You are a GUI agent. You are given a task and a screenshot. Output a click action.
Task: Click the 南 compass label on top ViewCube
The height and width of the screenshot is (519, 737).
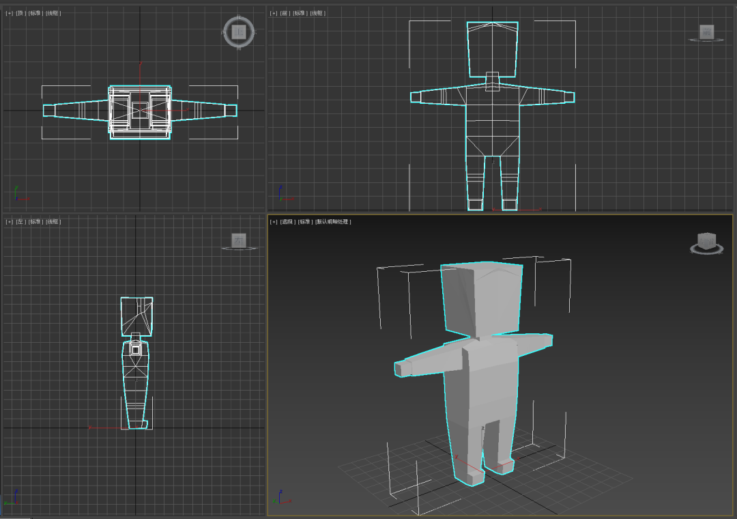[239, 47]
